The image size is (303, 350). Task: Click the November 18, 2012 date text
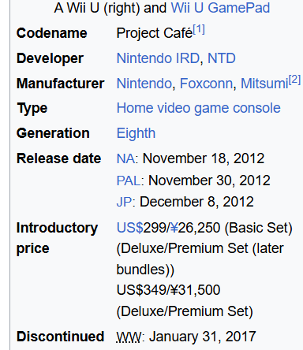point(204,158)
